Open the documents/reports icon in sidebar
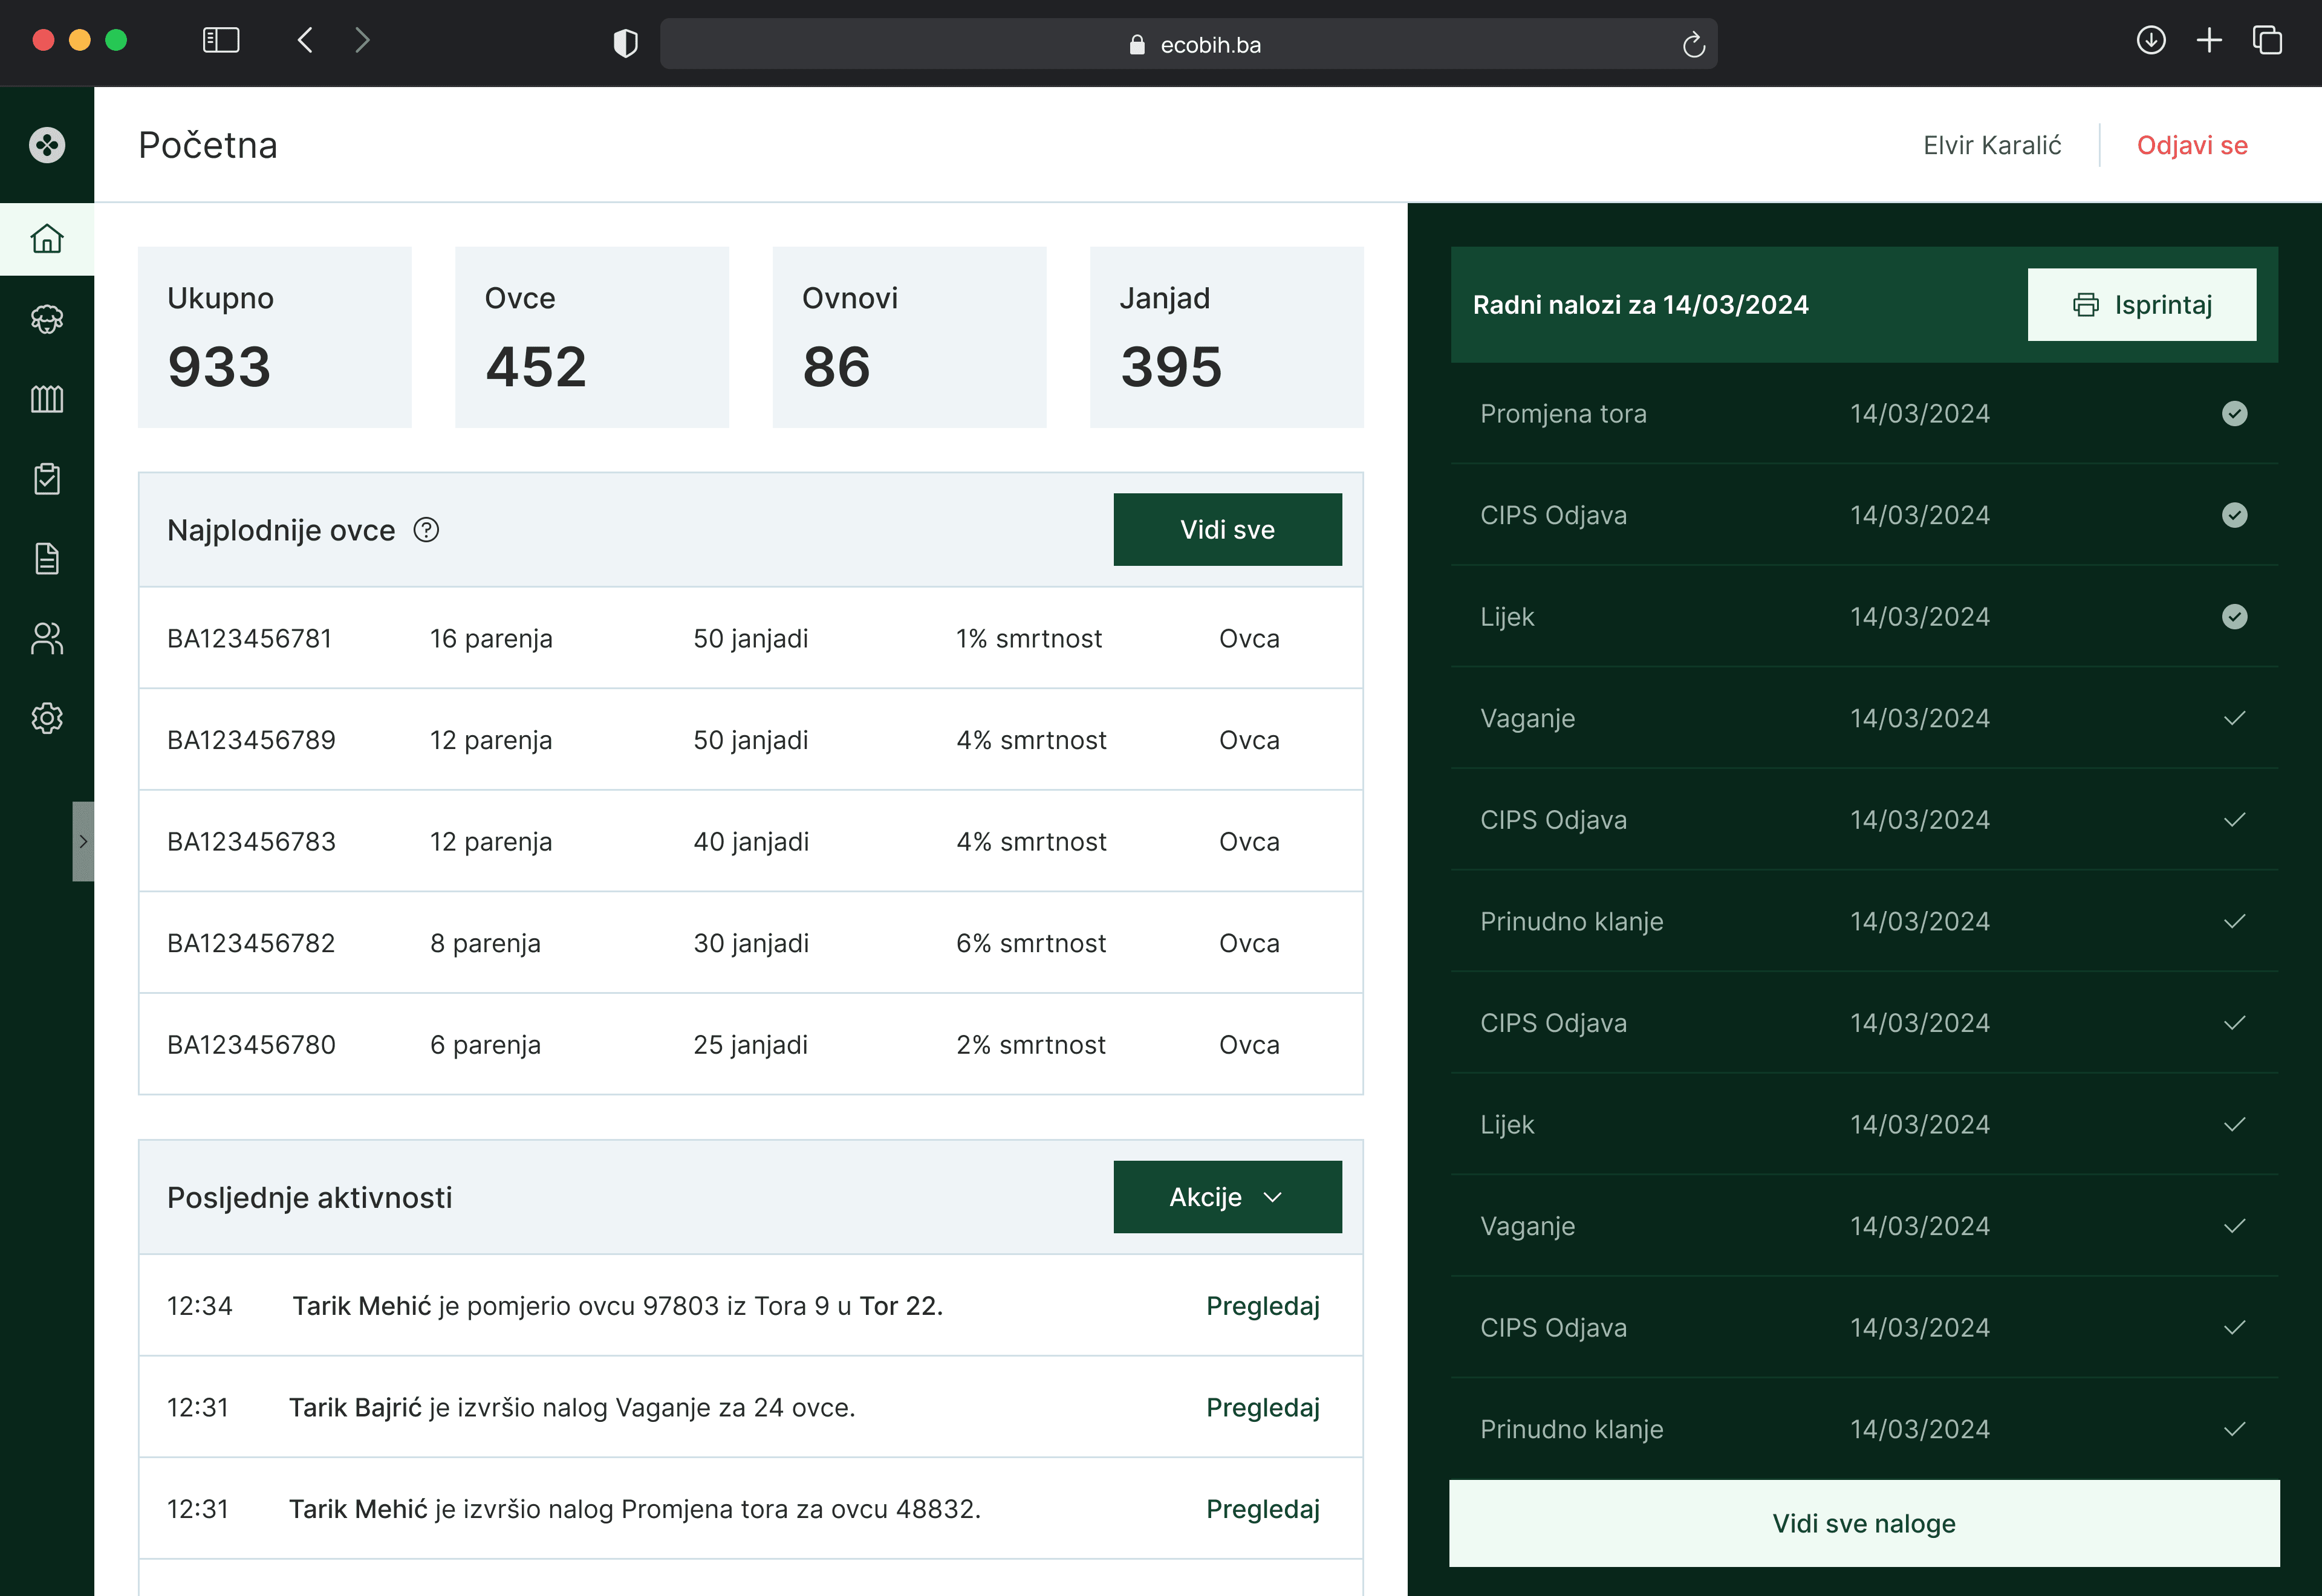 [47, 558]
